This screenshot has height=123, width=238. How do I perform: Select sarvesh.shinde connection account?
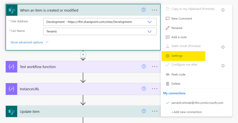197,103
